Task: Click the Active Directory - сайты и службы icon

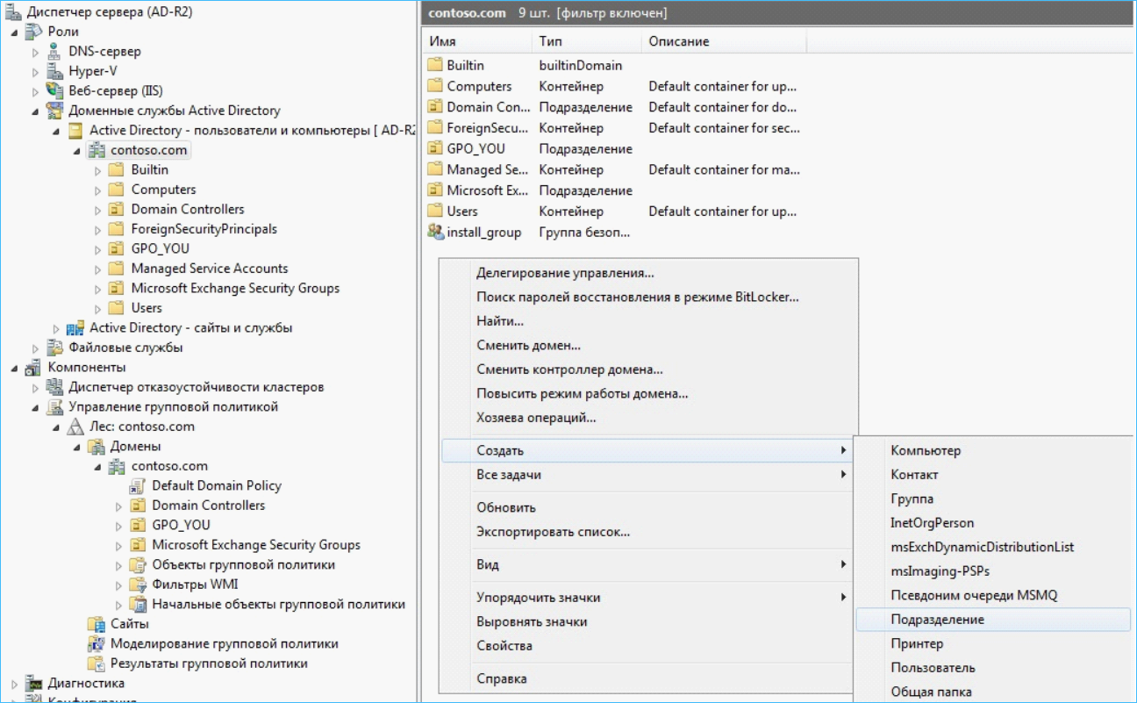Action: tap(75, 328)
